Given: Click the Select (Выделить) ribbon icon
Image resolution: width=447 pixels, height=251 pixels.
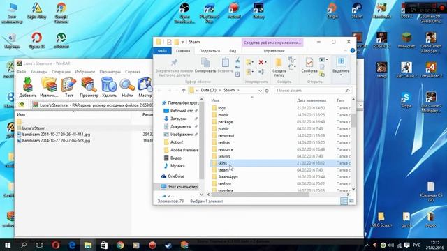Looking at the screenshot, I should click(x=341, y=62).
